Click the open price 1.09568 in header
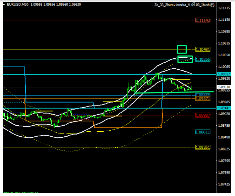The width and height of the screenshot is (235, 196). pos(37,4)
